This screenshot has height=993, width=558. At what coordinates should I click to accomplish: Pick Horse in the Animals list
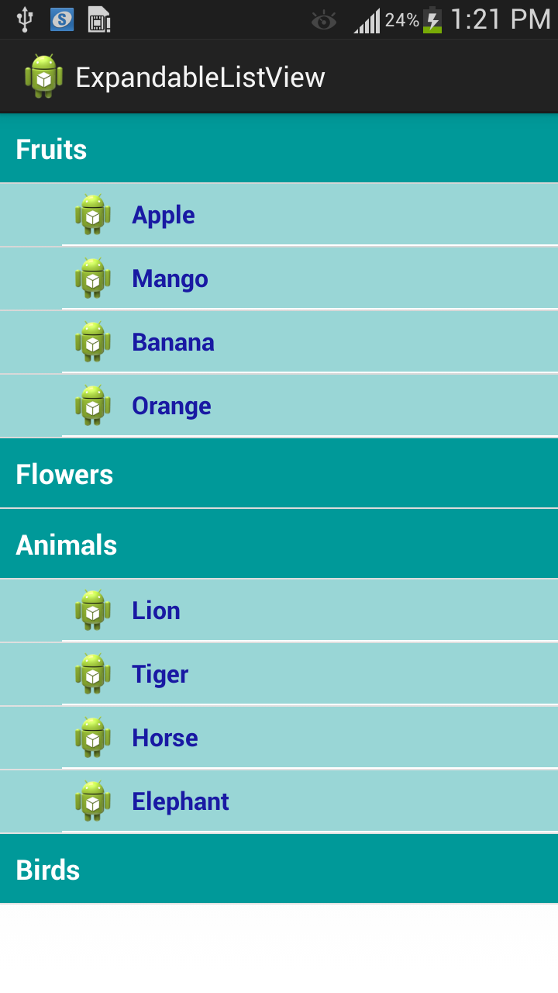coord(310,738)
